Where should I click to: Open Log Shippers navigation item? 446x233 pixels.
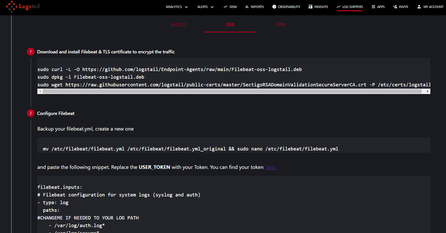[x=349, y=7]
